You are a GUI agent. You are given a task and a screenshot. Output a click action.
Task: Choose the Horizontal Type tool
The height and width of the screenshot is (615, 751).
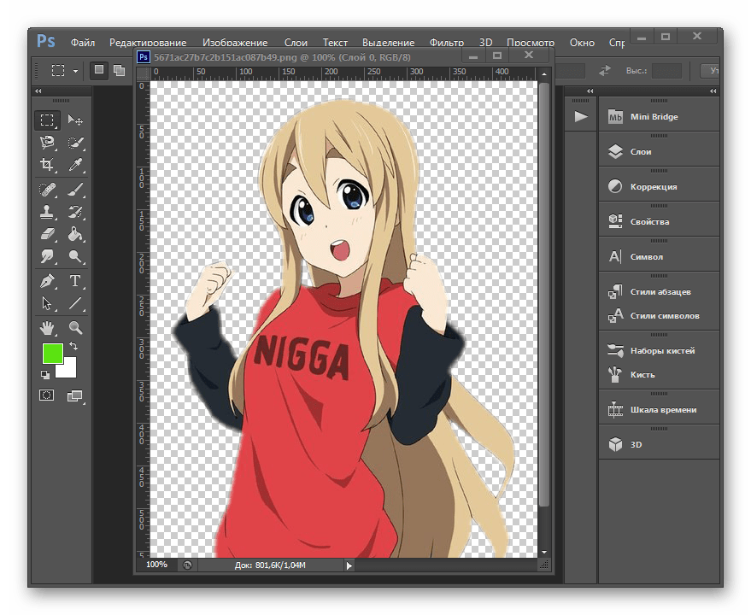click(x=75, y=281)
